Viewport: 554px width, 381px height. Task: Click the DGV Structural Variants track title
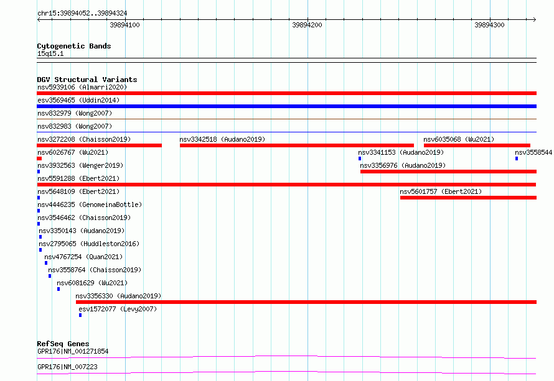[x=87, y=80]
